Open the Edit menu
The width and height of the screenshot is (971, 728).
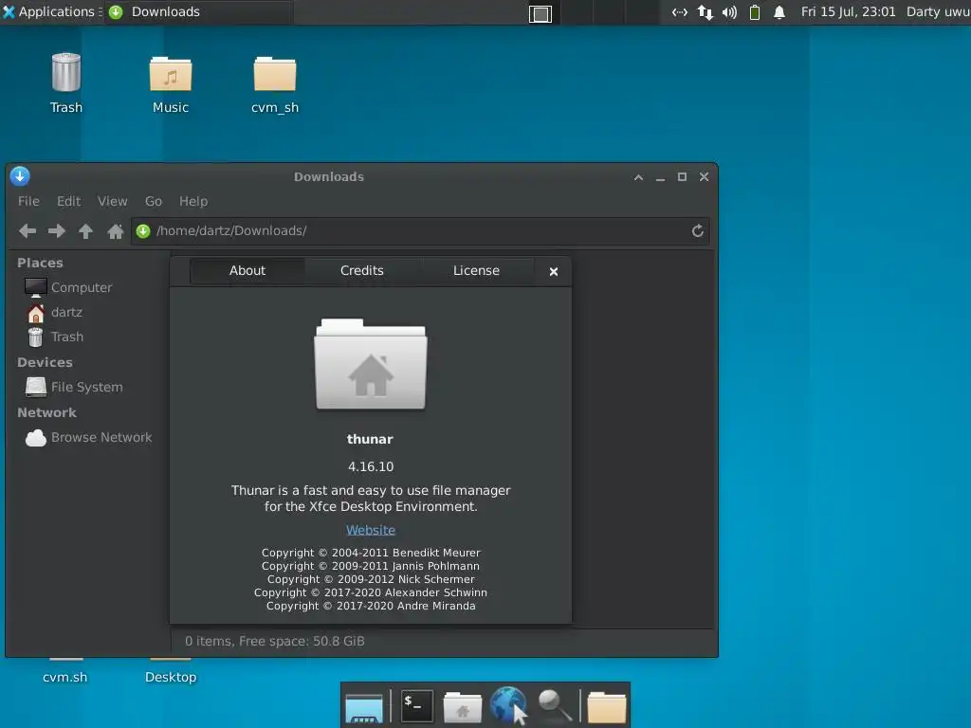68,201
